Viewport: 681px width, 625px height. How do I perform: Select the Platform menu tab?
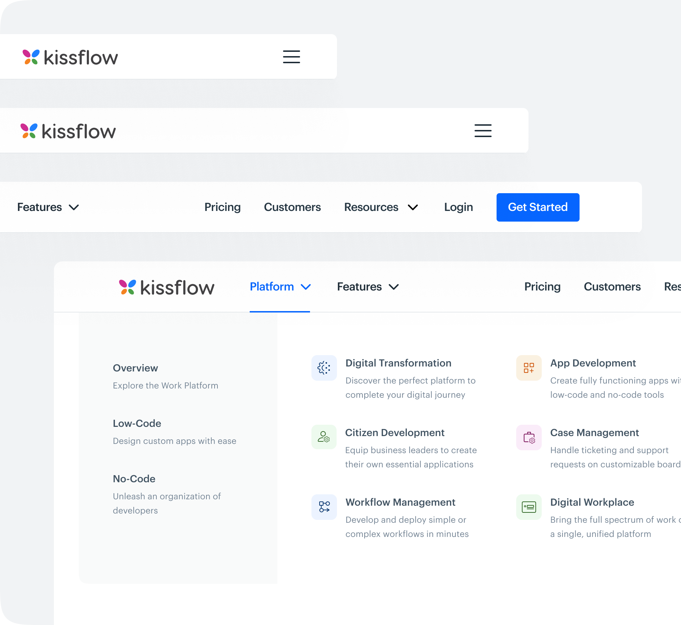(x=280, y=287)
